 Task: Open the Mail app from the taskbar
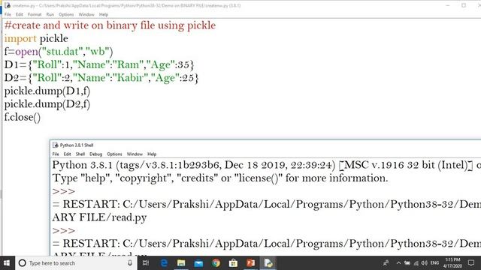click(198, 263)
